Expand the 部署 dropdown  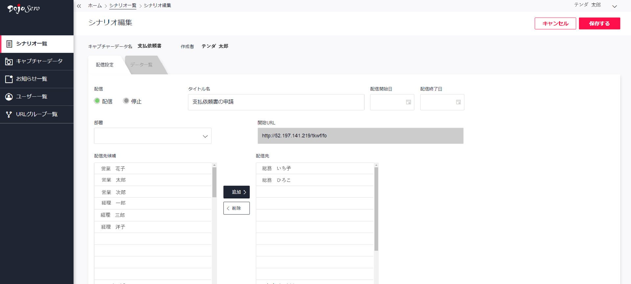tap(153, 136)
